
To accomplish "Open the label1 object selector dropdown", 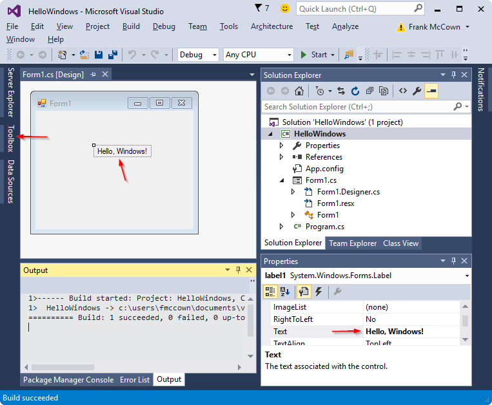I will click(467, 276).
